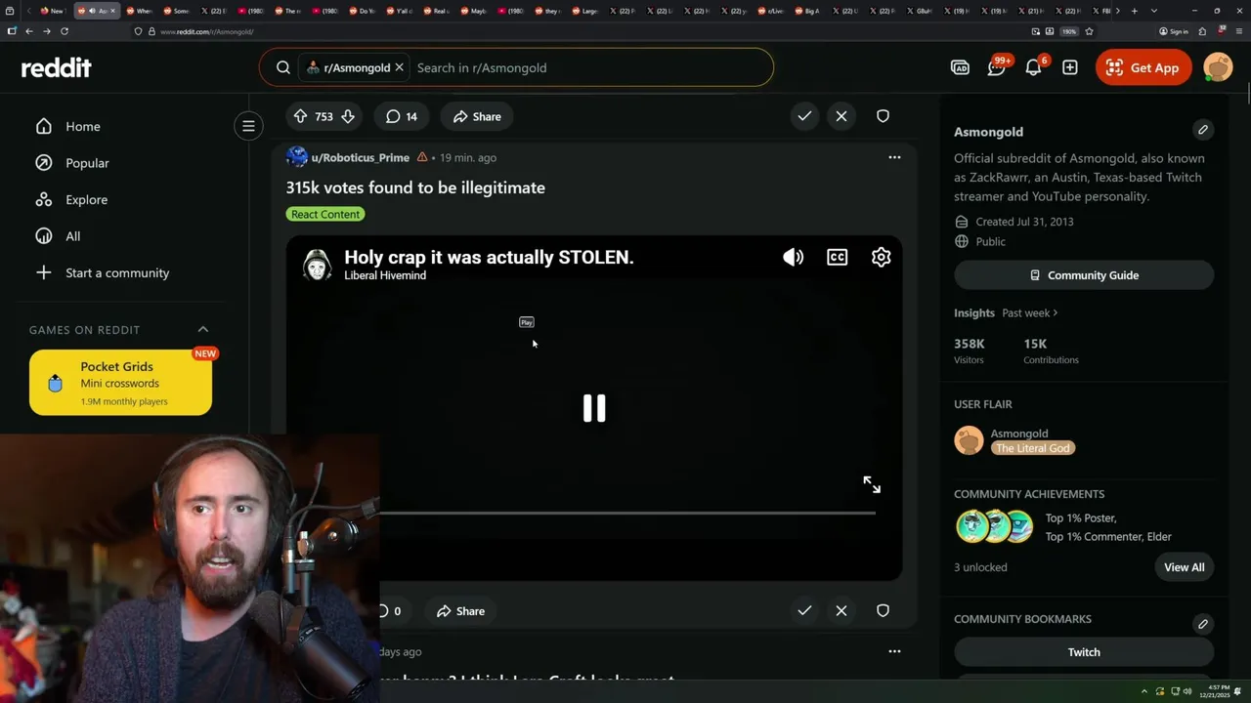Bookmark page with star icon
The height and width of the screenshot is (703, 1251).
click(x=1089, y=31)
